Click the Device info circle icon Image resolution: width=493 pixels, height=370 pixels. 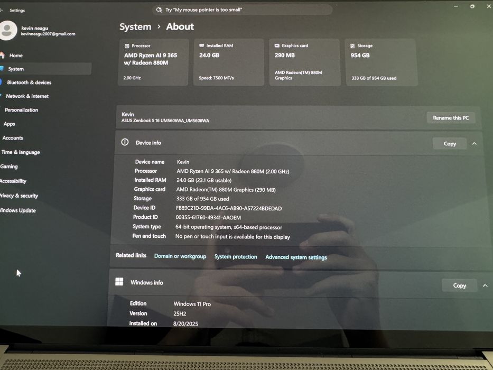click(x=125, y=142)
